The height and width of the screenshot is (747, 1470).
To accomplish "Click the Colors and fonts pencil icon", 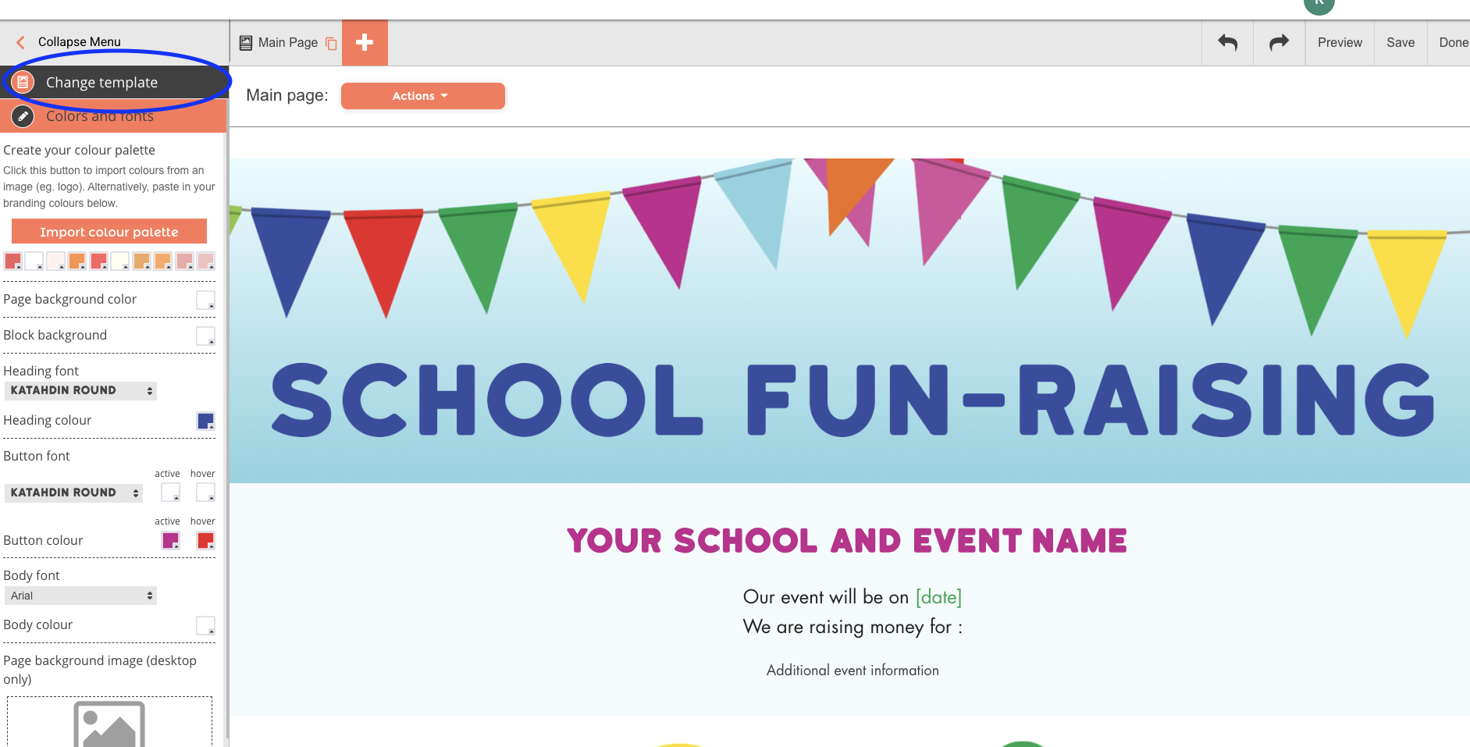I will [x=23, y=116].
